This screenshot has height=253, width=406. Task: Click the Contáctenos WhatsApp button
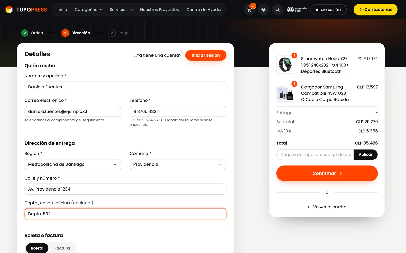[x=376, y=10]
